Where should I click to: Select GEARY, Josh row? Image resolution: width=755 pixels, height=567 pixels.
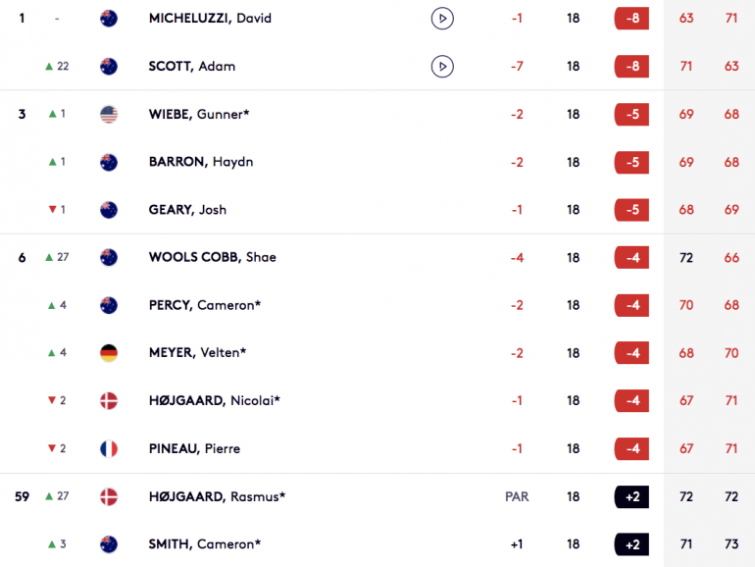point(377,210)
